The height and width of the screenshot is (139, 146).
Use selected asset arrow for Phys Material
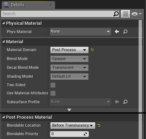(117, 32)
